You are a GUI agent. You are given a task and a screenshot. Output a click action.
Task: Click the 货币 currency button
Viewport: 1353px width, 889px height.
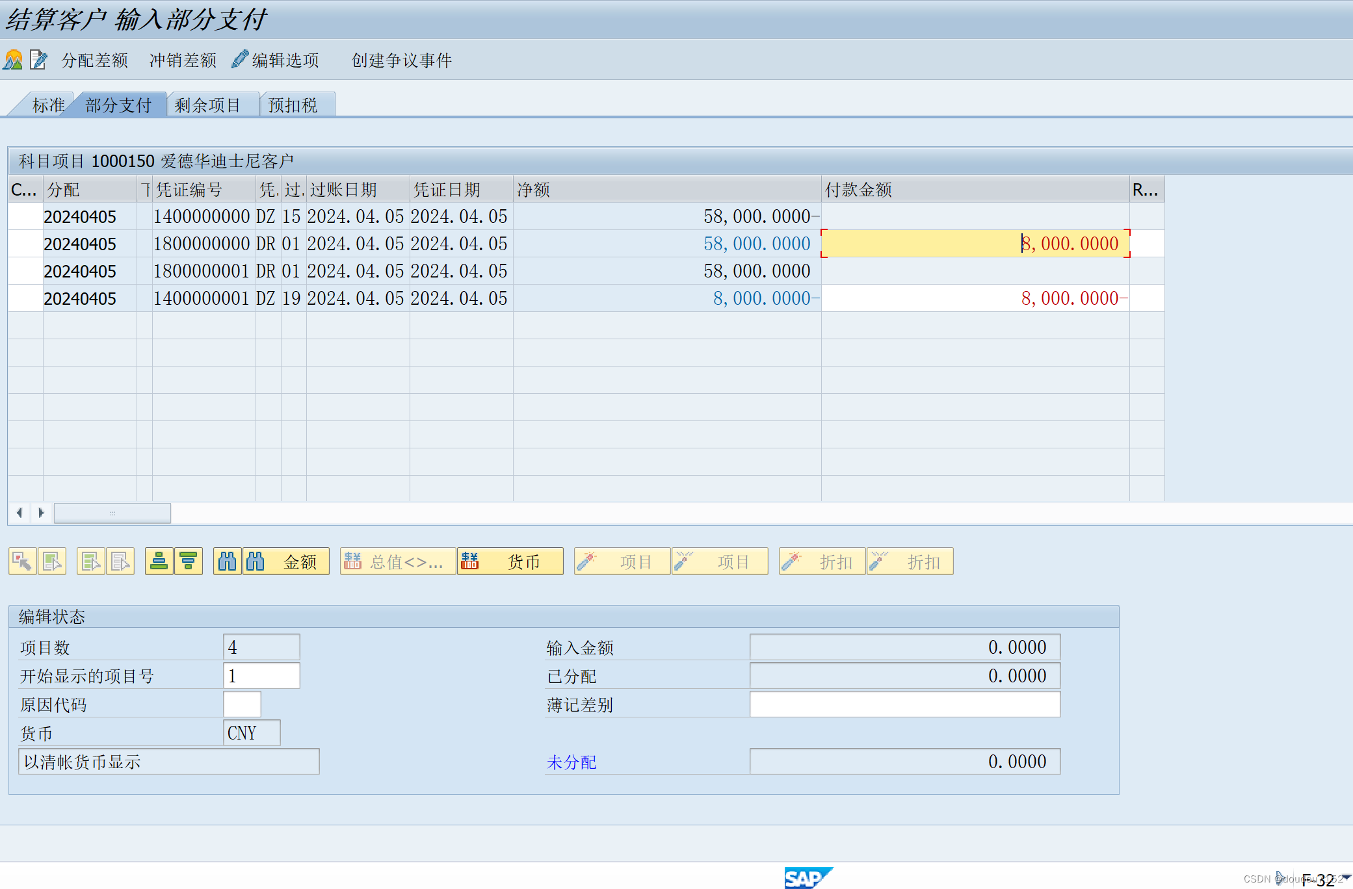(510, 561)
